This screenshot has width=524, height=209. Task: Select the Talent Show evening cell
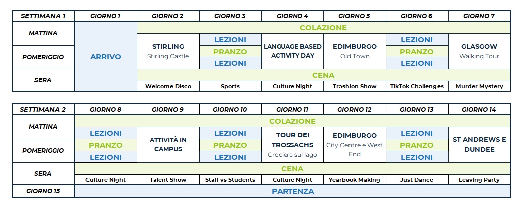click(168, 180)
